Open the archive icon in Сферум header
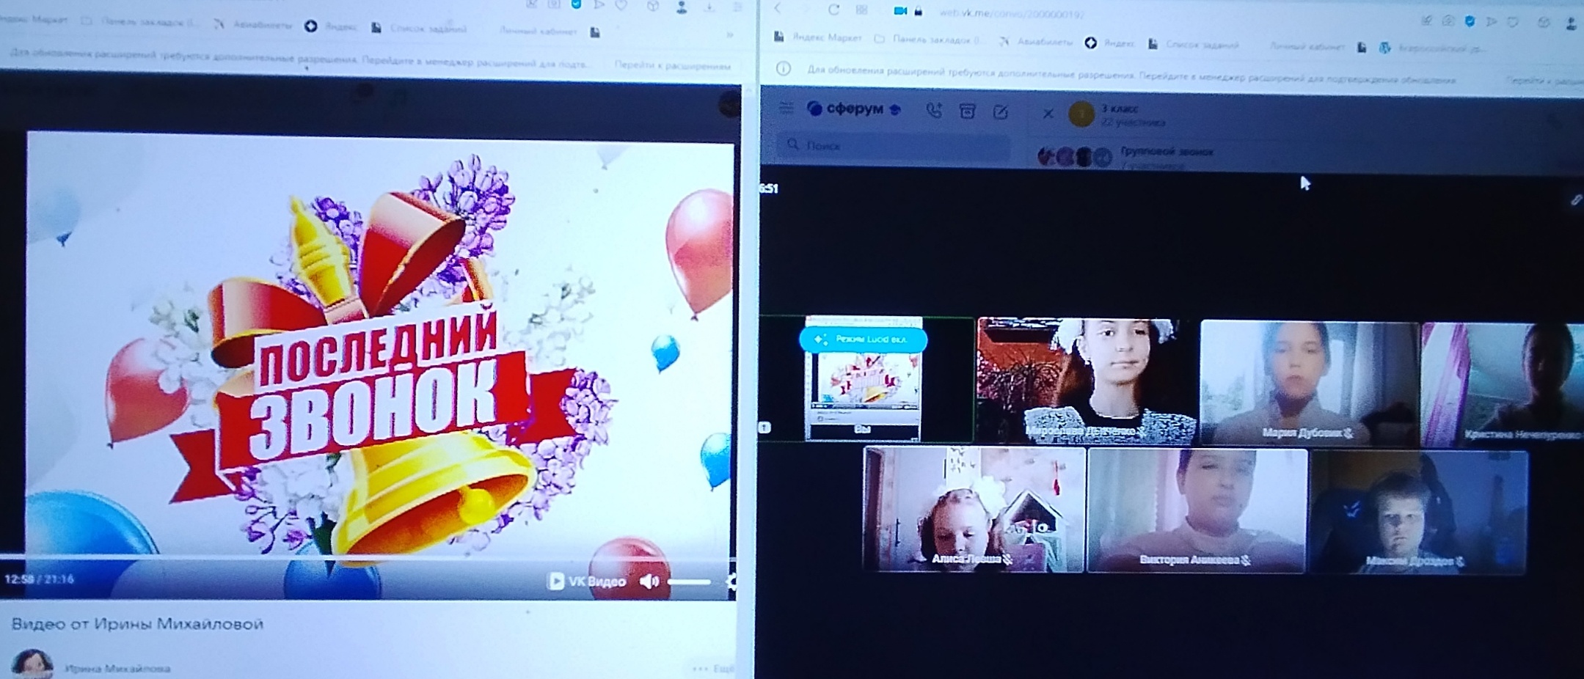Image resolution: width=1584 pixels, height=679 pixels. point(968,111)
